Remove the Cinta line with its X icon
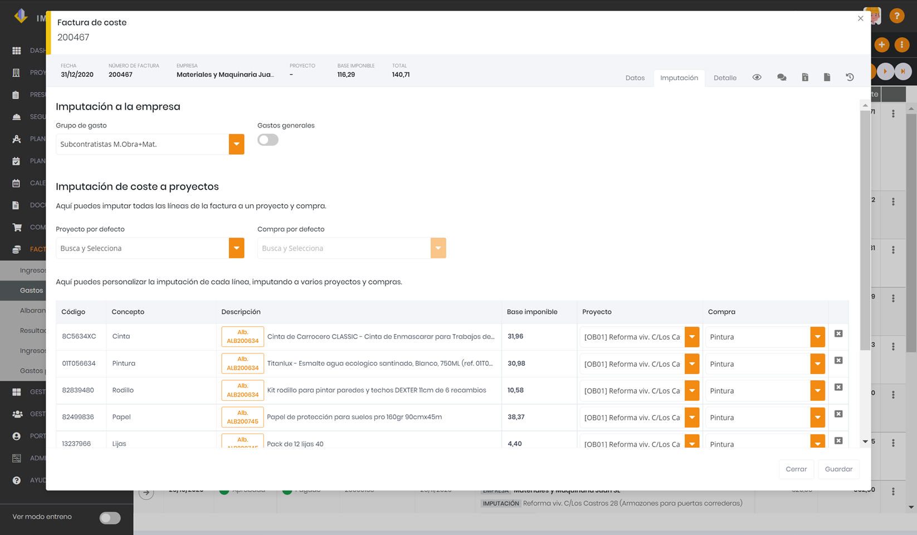The image size is (917, 535). coord(838,333)
